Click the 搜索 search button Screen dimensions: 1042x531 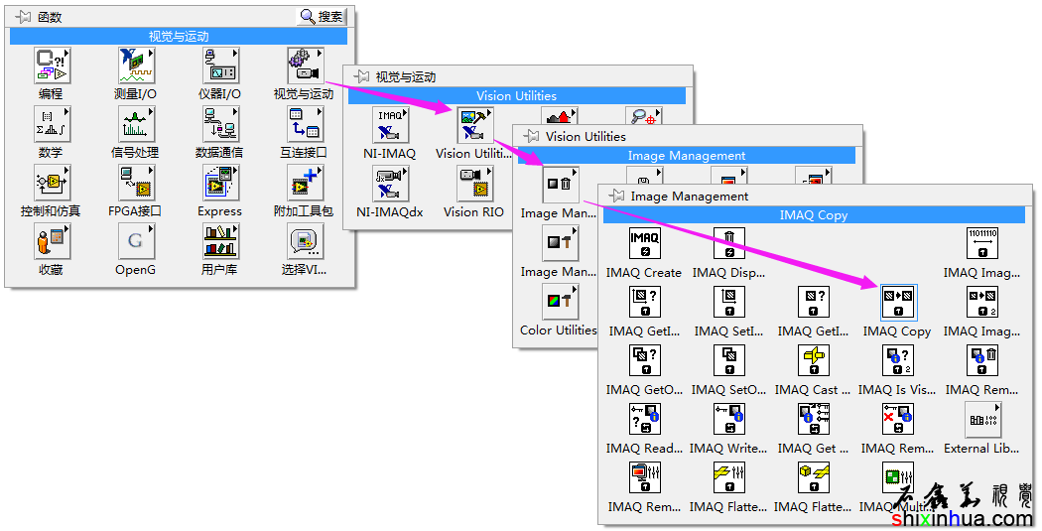pos(322,16)
